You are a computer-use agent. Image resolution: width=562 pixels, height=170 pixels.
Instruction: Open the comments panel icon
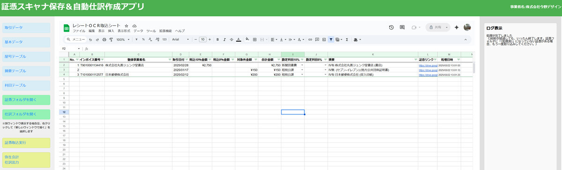(x=402, y=28)
